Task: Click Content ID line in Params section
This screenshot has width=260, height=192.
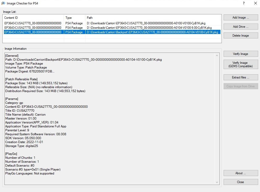Action: (x=46, y=107)
